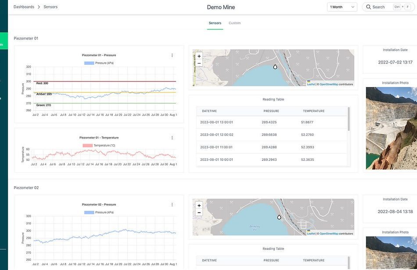Image resolution: width=417 pixels, height=270 pixels.
Task: Zoom in on Piezometer 01 map
Action: pyautogui.click(x=199, y=56)
